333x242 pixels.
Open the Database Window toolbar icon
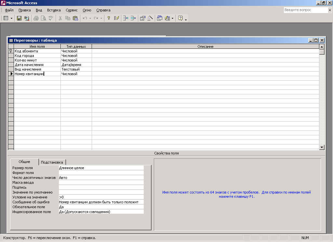pyautogui.click(x=159, y=18)
